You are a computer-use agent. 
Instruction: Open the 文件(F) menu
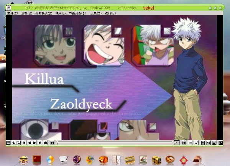coord(13,13)
